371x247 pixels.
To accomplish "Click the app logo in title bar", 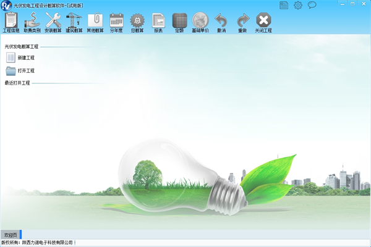I will click(6, 6).
